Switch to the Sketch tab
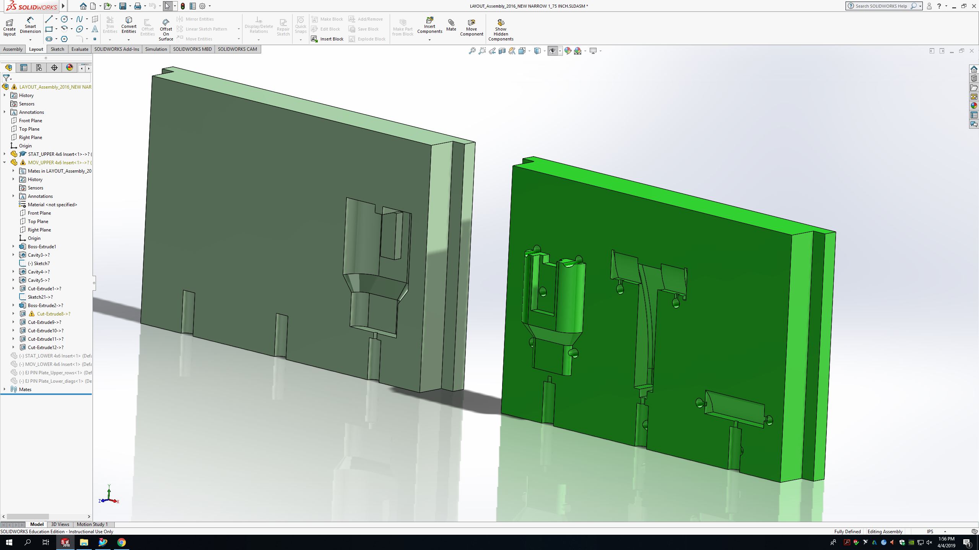Screen dimensions: 979x550 click(57, 49)
